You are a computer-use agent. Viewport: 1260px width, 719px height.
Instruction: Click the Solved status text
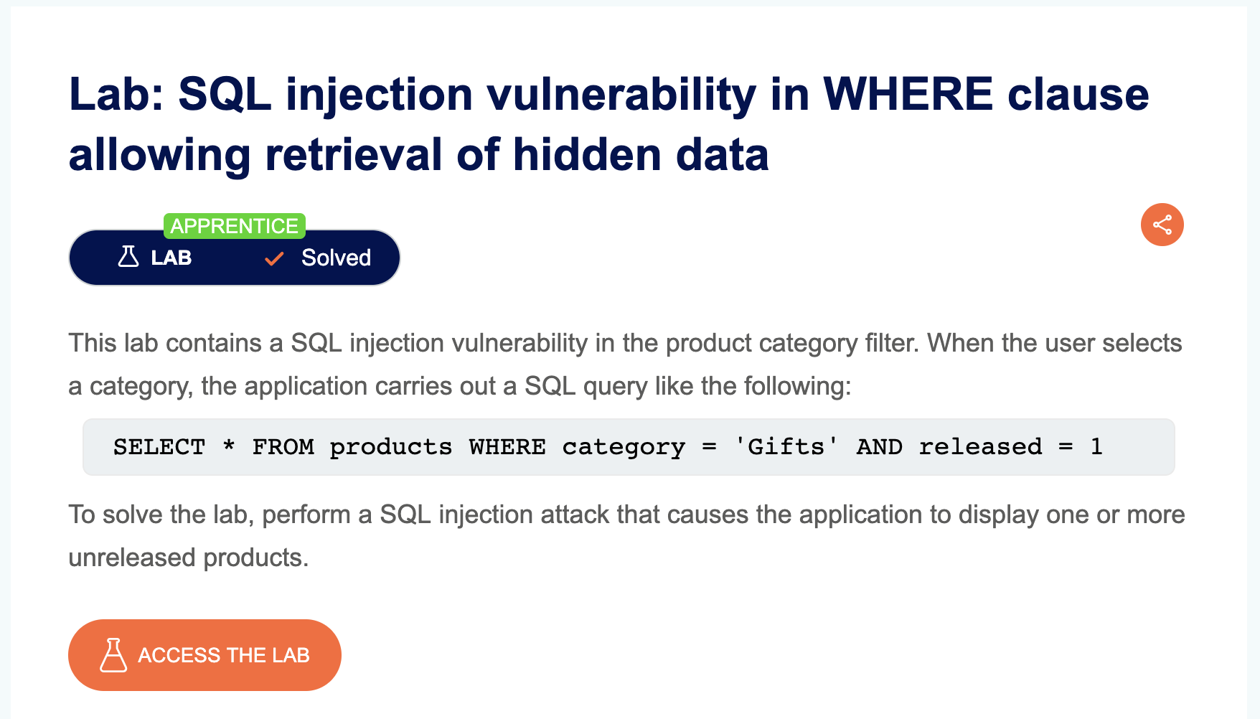[x=336, y=258]
